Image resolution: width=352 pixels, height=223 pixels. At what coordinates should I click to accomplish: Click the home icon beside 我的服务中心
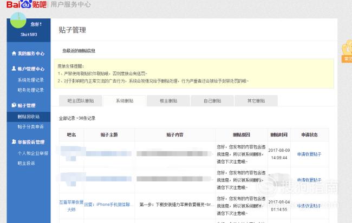(x=14, y=53)
